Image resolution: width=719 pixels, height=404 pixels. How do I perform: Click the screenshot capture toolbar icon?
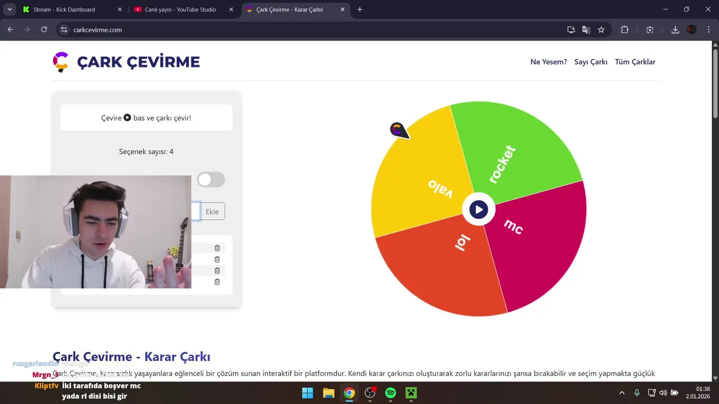coord(650,30)
